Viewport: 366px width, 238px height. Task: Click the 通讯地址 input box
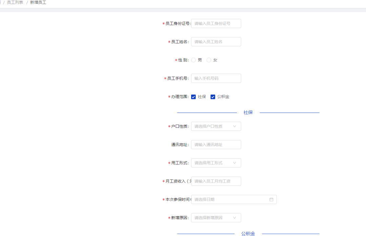216,145
